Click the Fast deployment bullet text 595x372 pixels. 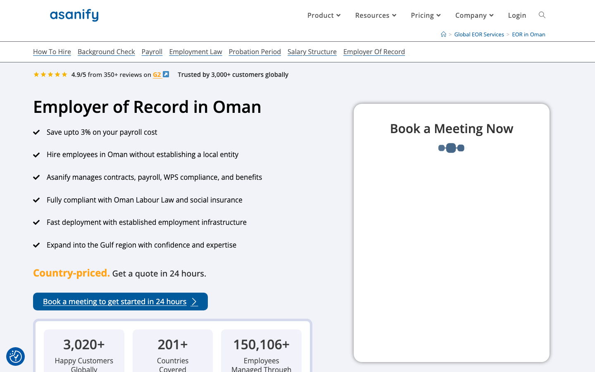point(146,222)
